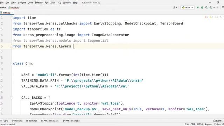Open the View menu
Viewport: 224px width, 126px height.
13,2
